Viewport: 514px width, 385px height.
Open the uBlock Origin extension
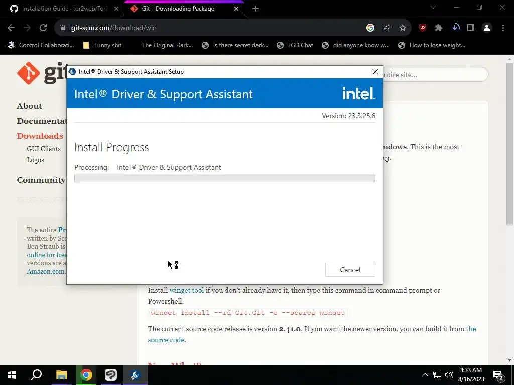pos(423,28)
